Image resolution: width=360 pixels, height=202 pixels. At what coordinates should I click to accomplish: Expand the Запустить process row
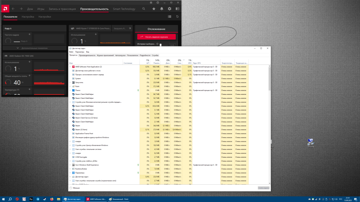coord(70,82)
